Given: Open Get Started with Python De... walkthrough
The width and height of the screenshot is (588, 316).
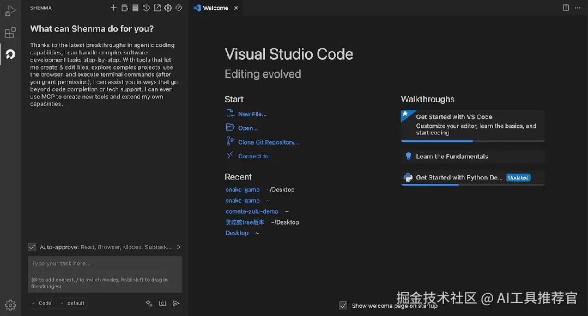Looking at the screenshot, I should [x=472, y=177].
